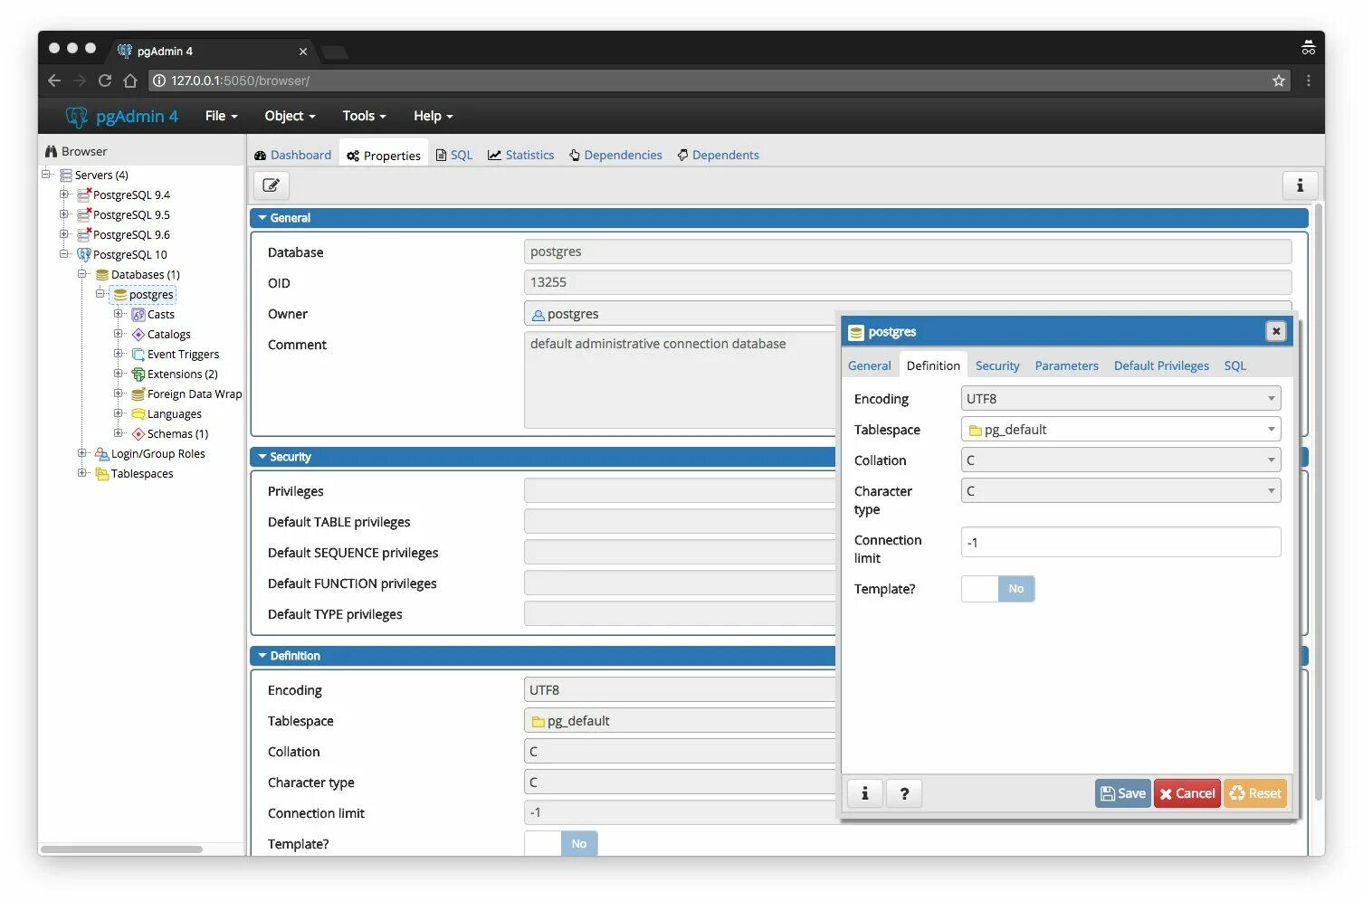Click the Catalogs node icon
The height and width of the screenshot is (901, 1363).
[x=138, y=334]
